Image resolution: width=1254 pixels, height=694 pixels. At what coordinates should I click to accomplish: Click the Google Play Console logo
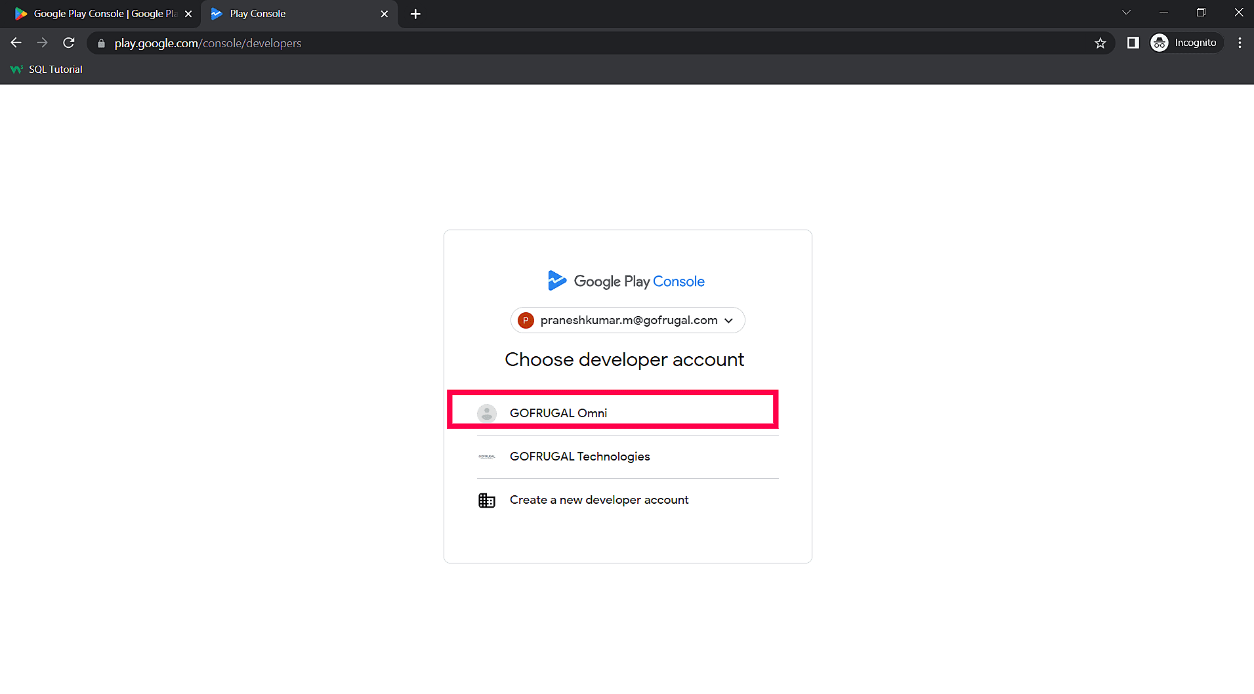click(x=626, y=281)
